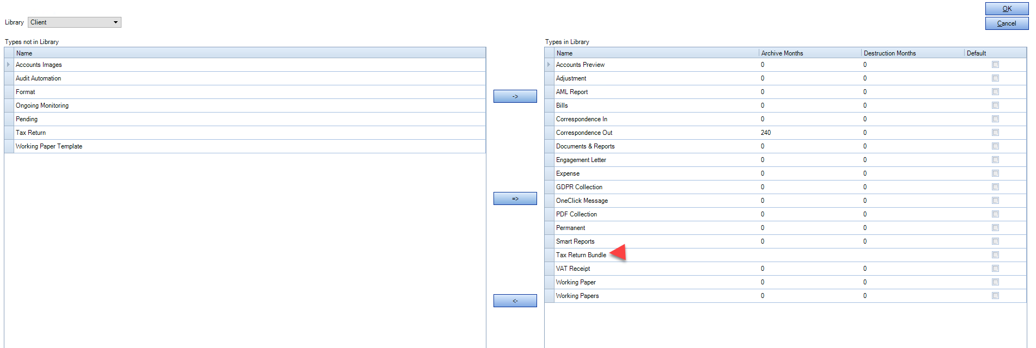Toggle Default checkbox for Expense
The width and height of the screenshot is (1036, 348).
995,173
